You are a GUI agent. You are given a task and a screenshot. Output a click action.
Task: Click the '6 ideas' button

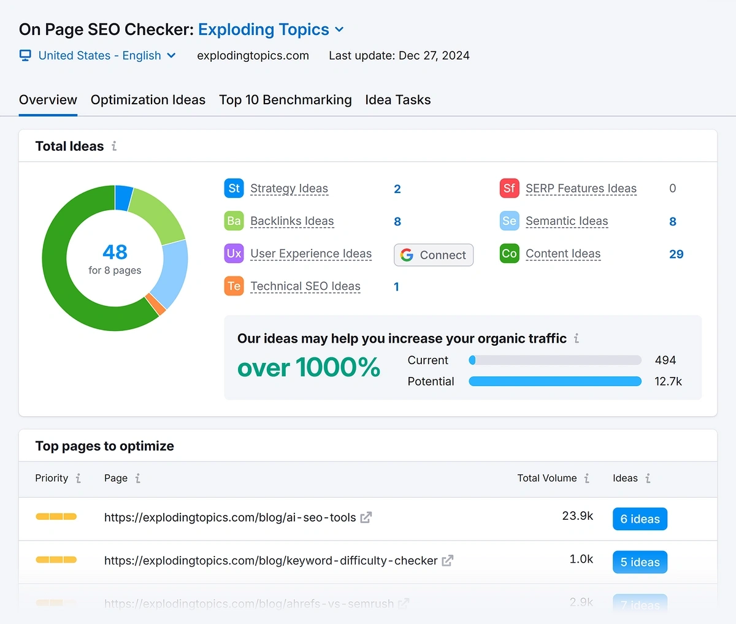click(x=640, y=519)
